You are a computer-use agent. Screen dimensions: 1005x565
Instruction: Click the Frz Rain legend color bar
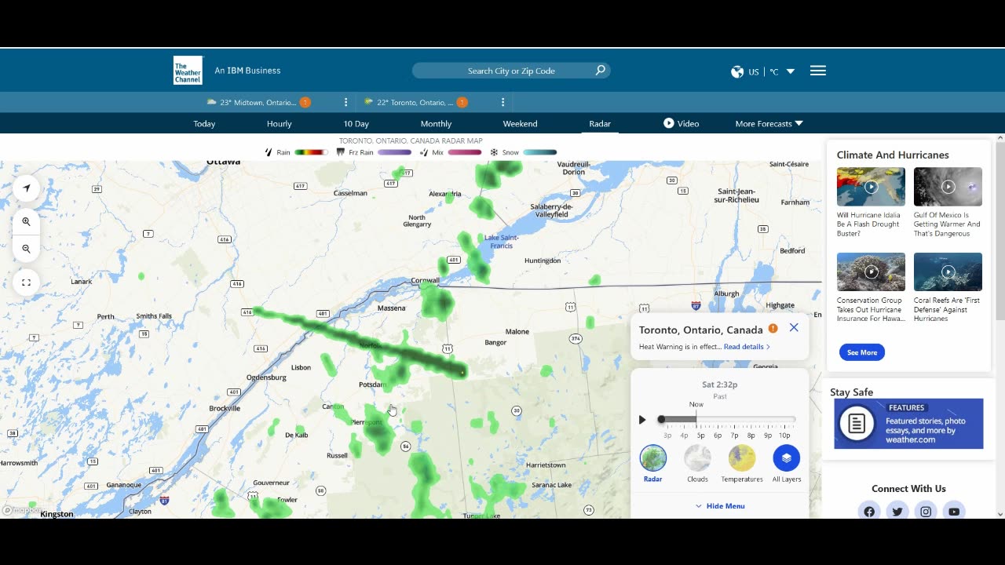tap(394, 152)
